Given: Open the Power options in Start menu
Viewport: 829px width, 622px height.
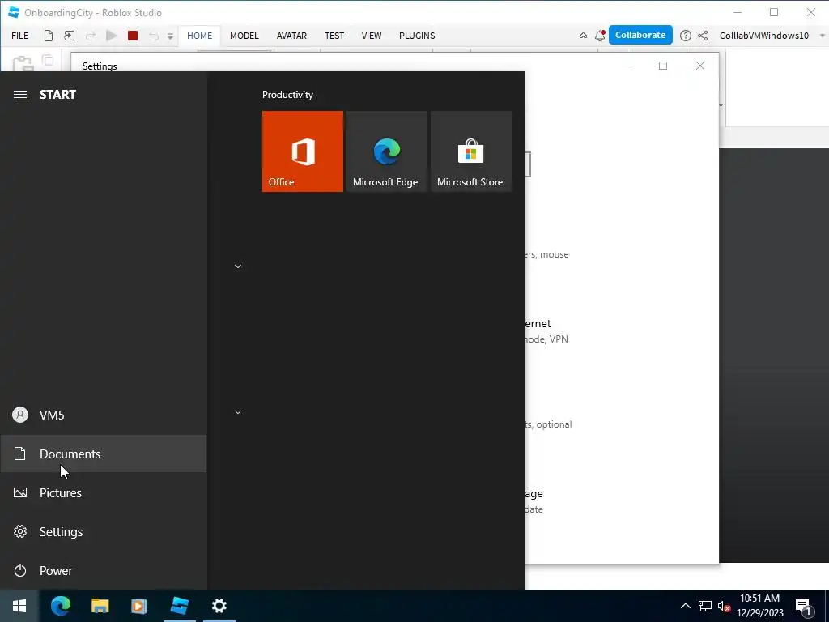Looking at the screenshot, I should 104,570.
